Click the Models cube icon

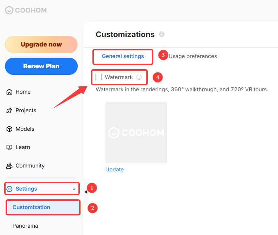pyautogui.click(x=9, y=129)
